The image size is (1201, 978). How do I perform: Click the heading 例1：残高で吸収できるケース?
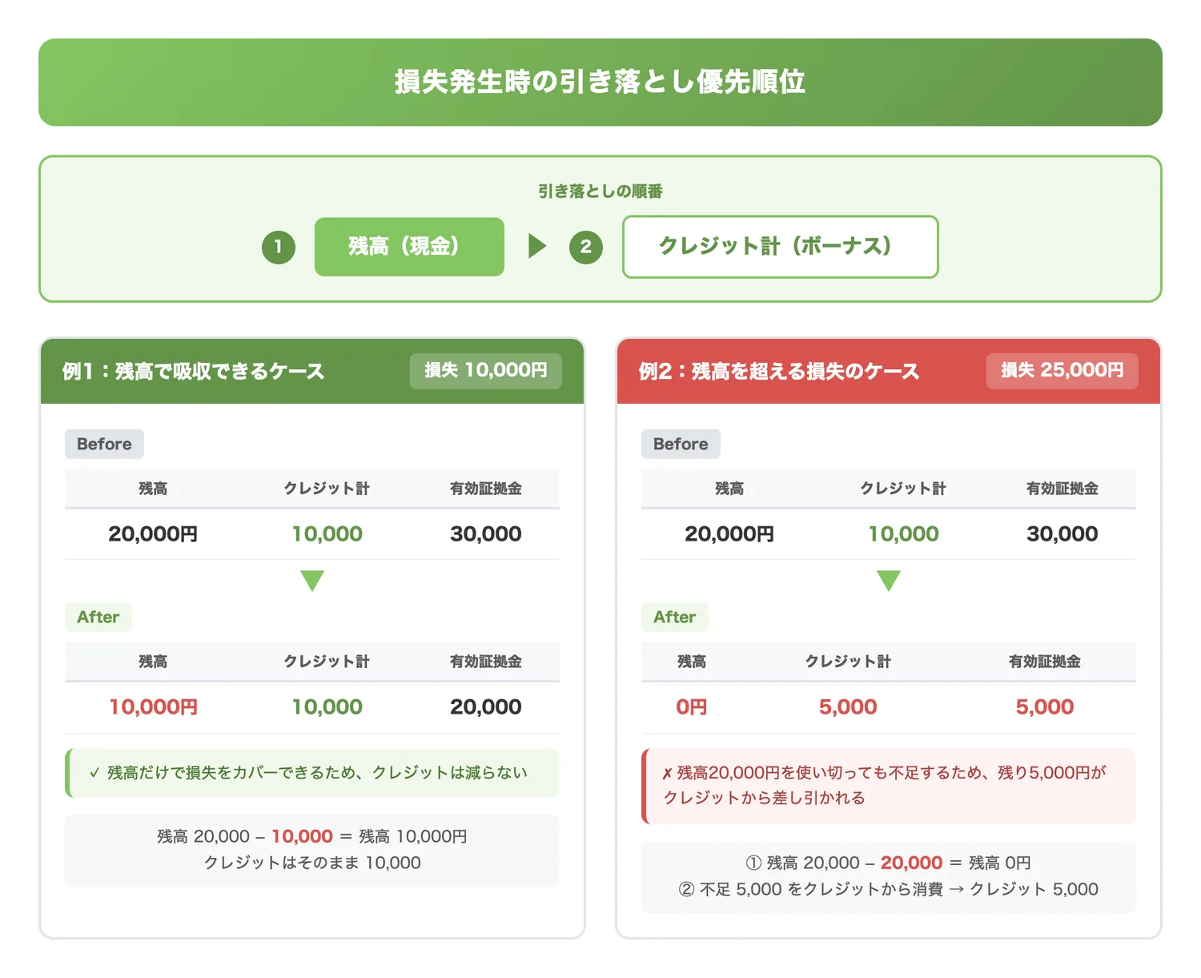point(193,372)
